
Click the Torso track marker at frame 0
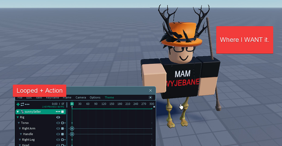(x=72, y=123)
